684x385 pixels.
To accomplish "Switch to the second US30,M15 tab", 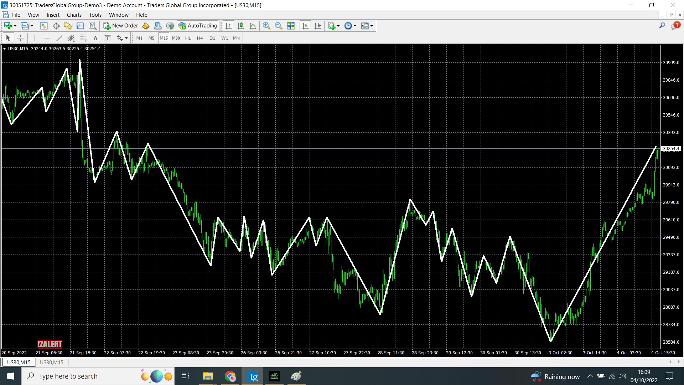I will 52,362.
